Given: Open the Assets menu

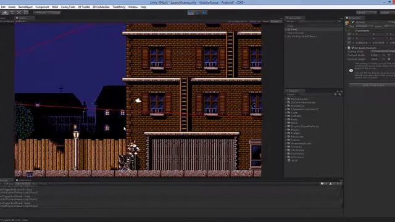Looking at the screenshot, I should click(12, 7).
